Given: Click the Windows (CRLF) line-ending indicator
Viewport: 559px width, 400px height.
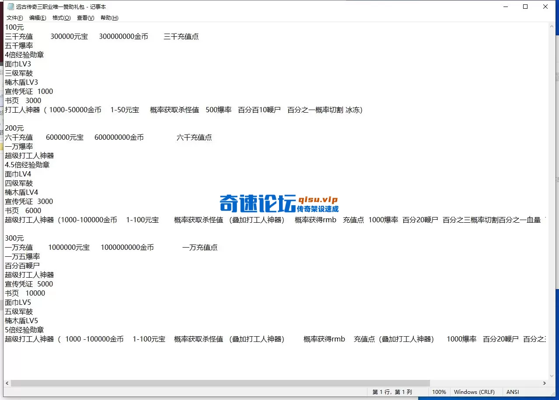Looking at the screenshot, I should pyautogui.click(x=475, y=392).
